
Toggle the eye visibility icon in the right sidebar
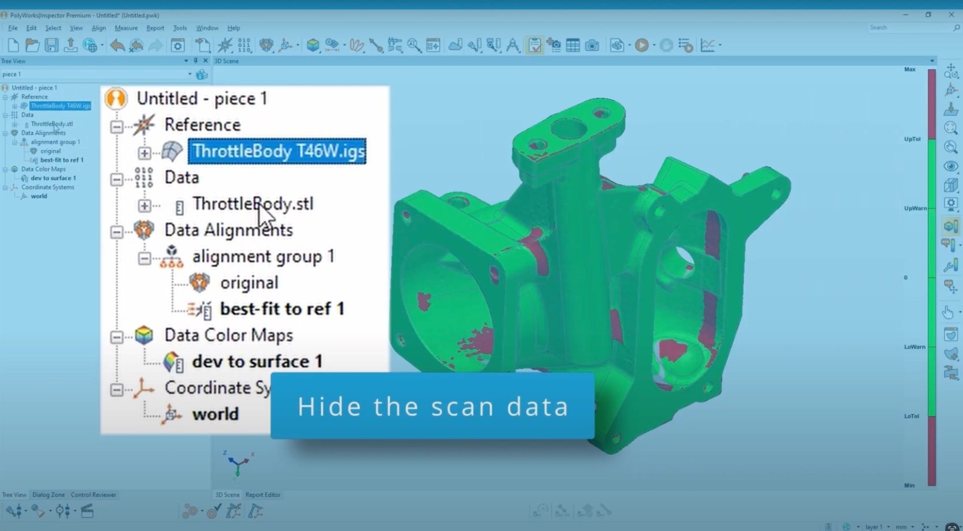click(951, 166)
